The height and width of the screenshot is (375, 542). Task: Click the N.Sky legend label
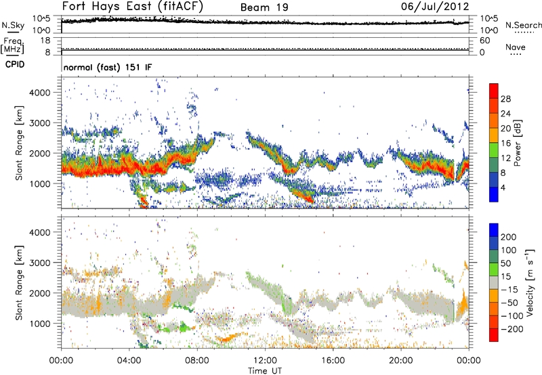(x=13, y=25)
